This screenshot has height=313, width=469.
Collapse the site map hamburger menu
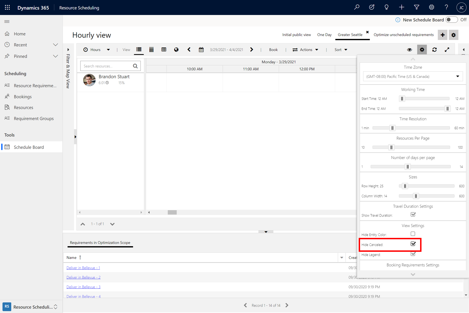[7, 21]
